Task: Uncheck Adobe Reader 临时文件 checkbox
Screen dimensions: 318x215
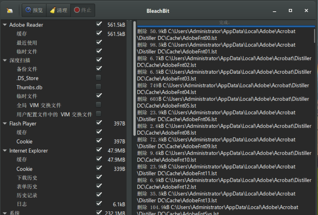Action: click(99, 51)
